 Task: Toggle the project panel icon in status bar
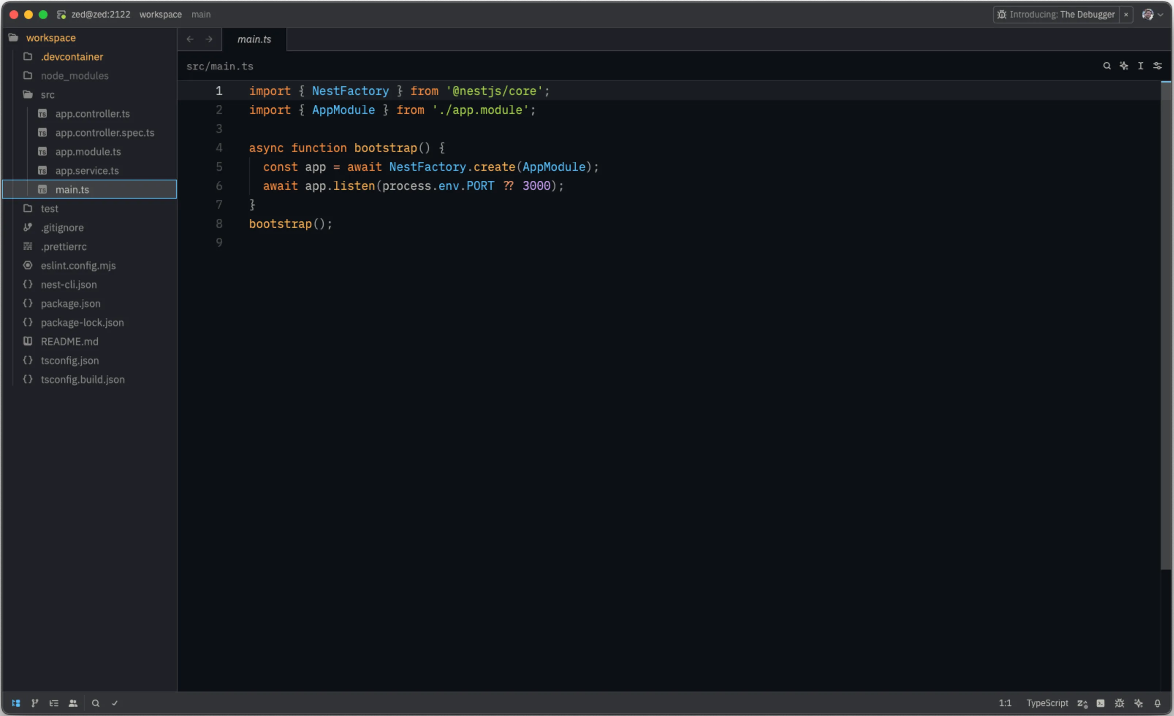click(x=16, y=703)
